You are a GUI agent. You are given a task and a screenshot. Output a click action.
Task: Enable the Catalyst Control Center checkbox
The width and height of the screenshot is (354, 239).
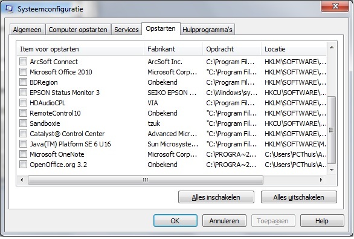(x=23, y=134)
